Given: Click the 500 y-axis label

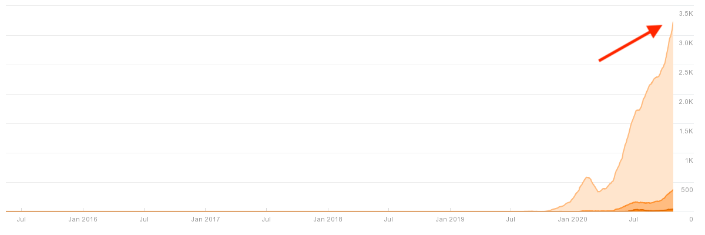Looking at the screenshot, I should pos(687,190).
